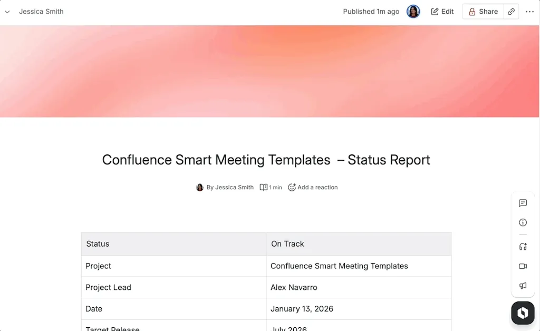Viewport: 540px width, 331px height.
Task: Click the Alex Navarro table cell
Action: pos(359,287)
